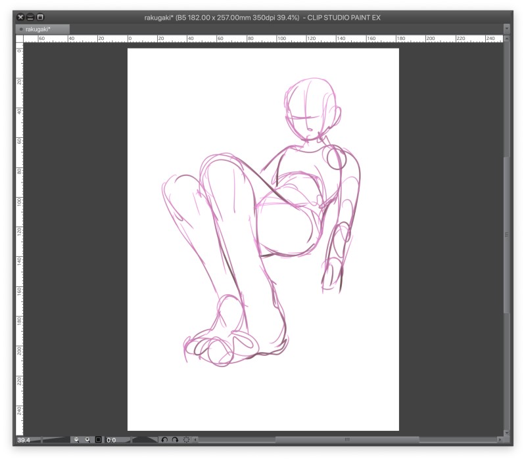Switch to the rakugaki* canvas tab
526x461 pixels.
(37, 29)
